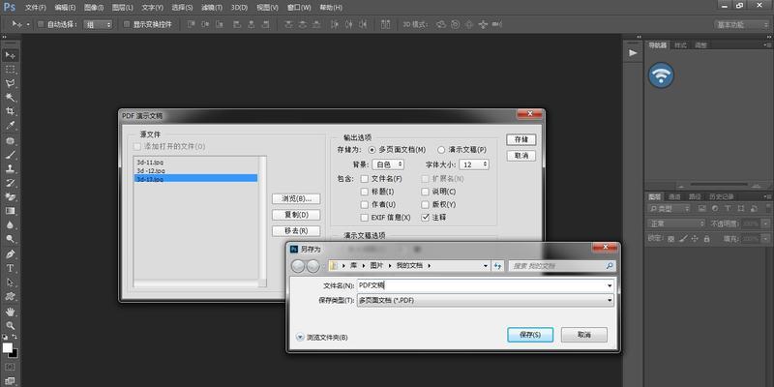
Task: Click the play actions panel icon
Action: pyautogui.click(x=633, y=53)
